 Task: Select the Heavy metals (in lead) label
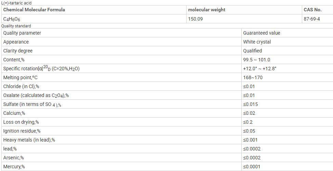click(29, 140)
